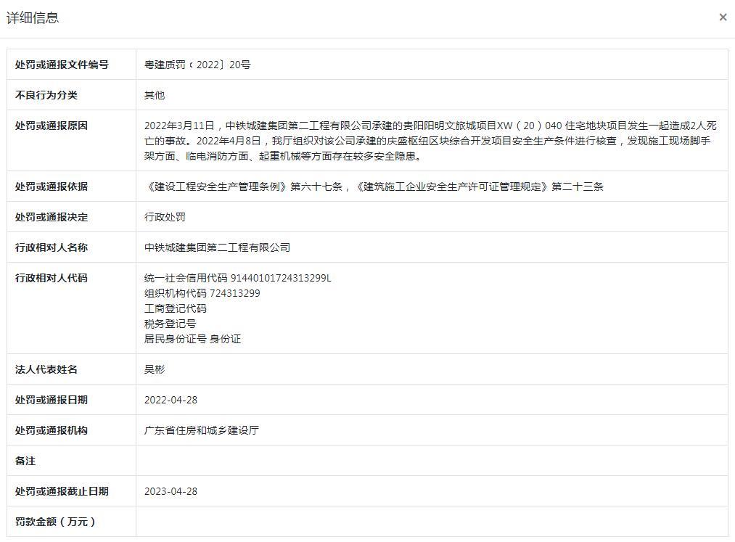Select the 处罚或通报决定 label
735x542 pixels.
(51, 217)
